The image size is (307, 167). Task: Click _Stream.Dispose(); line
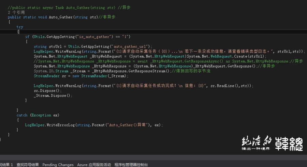(53, 95)
